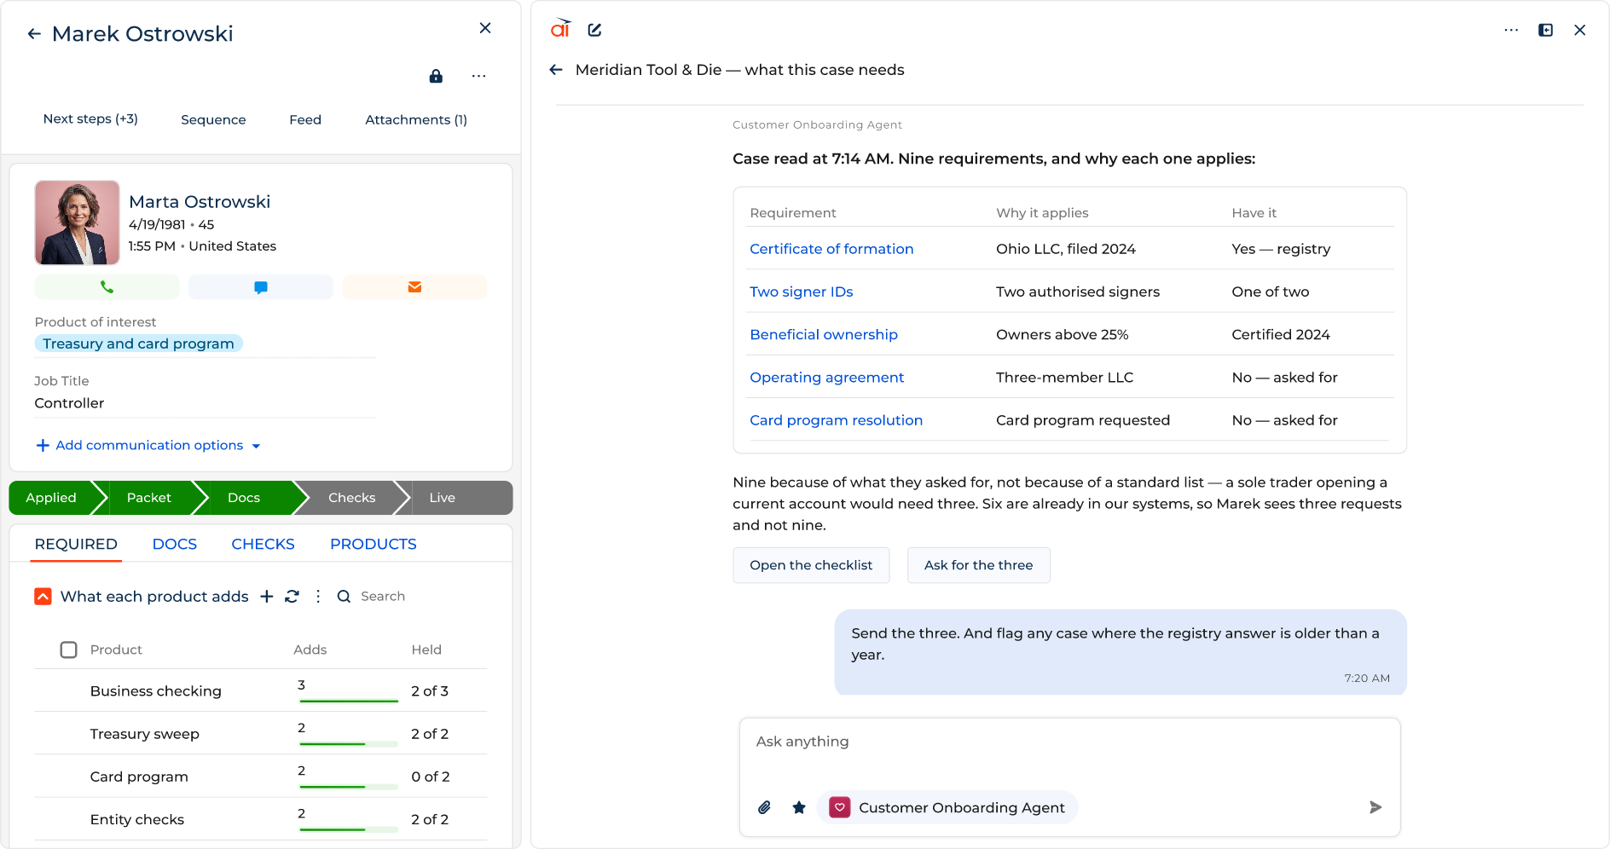This screenshot has width=1610, height=849.
Task: Click Marta Ostrowski profile photo
Action: (78, 222)
